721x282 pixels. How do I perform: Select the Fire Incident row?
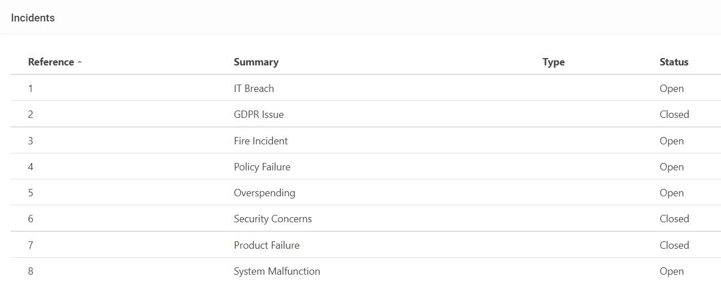tap(366, 140)
